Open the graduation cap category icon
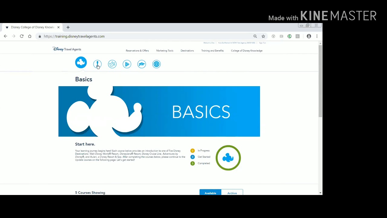The image size is (387, 218). (x=141, y=64)
